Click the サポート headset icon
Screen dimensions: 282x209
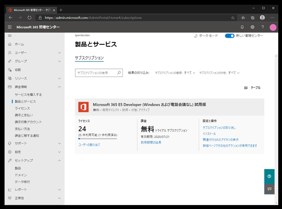[x=10, y=143]
